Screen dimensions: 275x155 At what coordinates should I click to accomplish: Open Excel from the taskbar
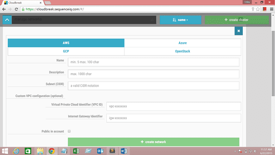(x=76, y=151)
